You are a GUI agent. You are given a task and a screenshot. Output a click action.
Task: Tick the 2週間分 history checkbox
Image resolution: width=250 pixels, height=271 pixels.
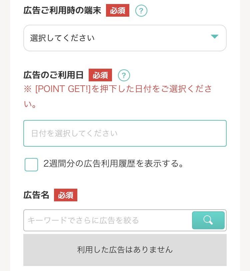tap(31, 165)
